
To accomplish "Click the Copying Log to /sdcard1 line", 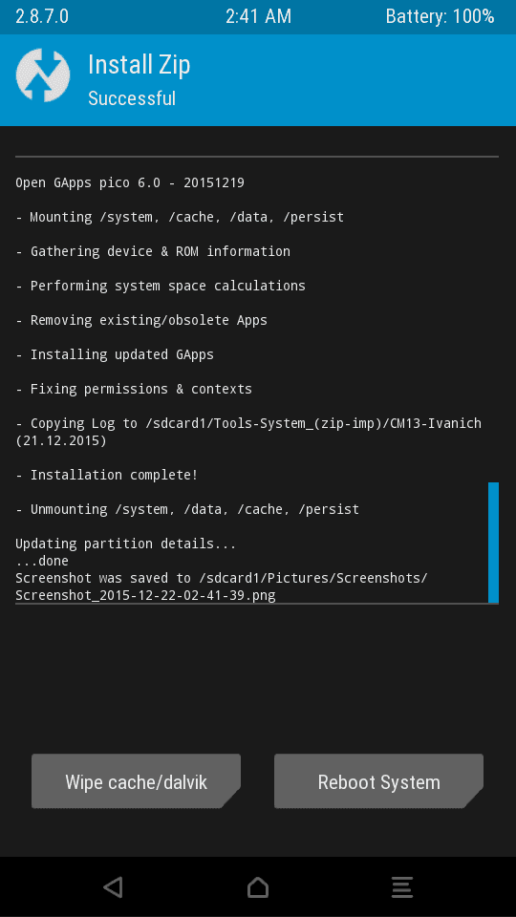I will pyautogui.click(x=248, y=432).
